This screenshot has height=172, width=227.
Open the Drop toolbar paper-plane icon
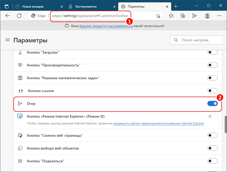pos(194,16)
